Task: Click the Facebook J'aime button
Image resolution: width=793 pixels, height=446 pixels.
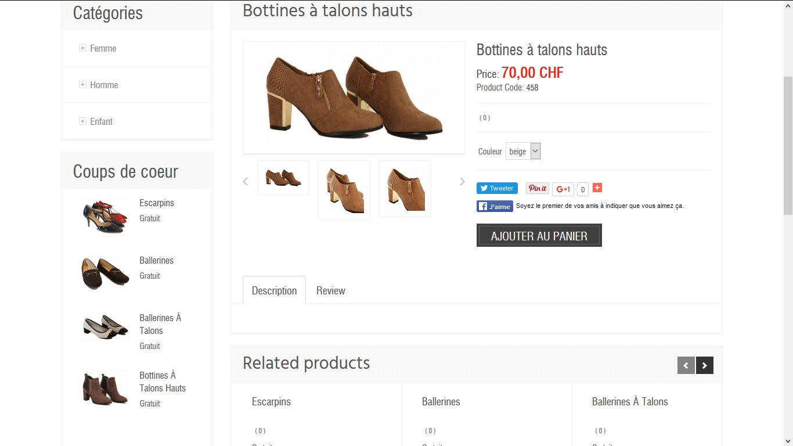Action: (495, 206)
